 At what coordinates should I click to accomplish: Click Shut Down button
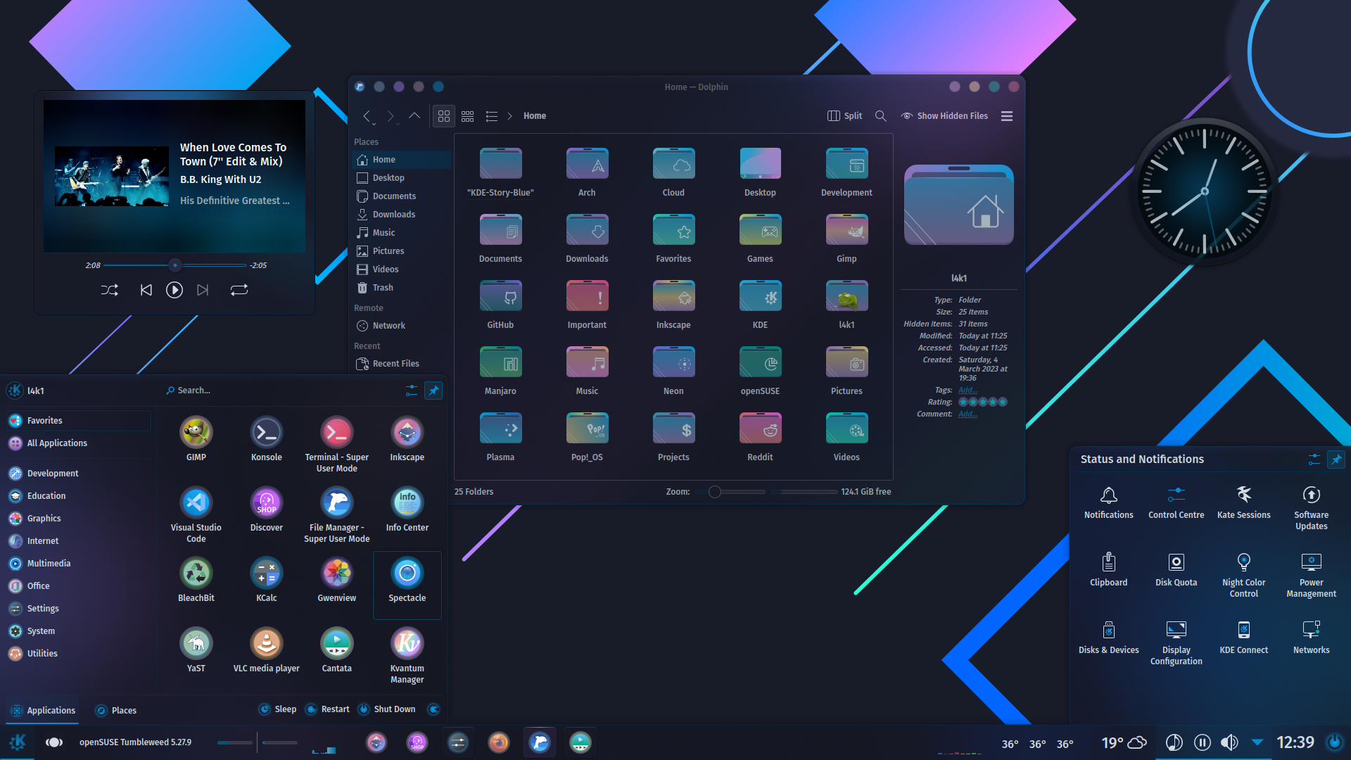coord(386,709)
